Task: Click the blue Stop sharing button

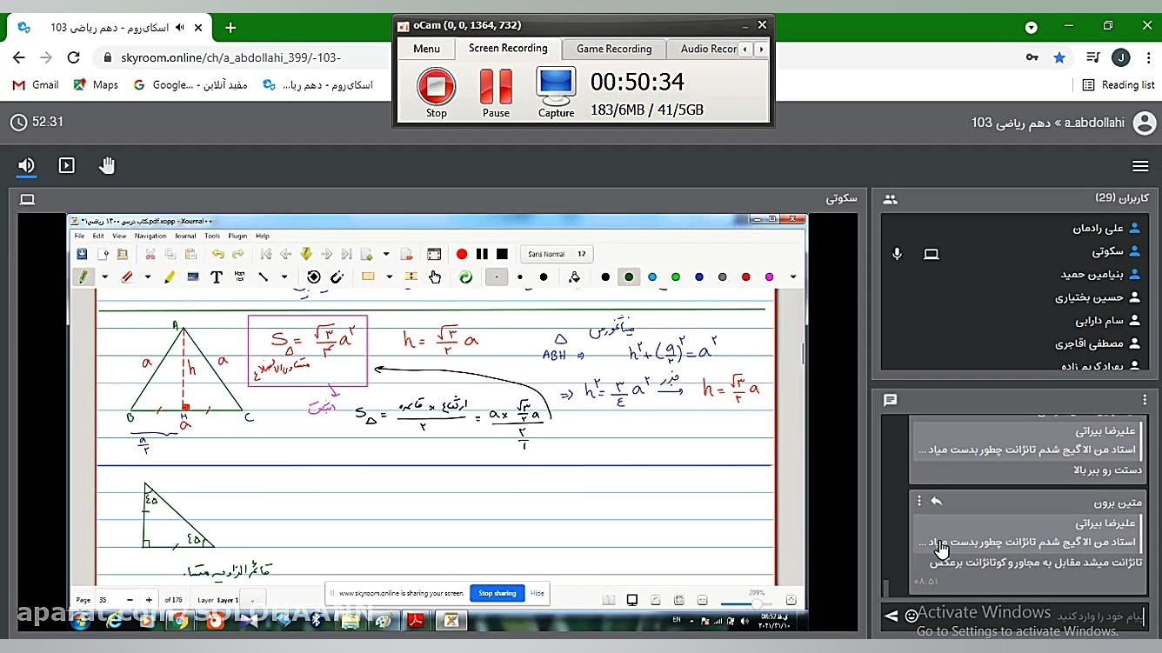Action: pos(497,593)
